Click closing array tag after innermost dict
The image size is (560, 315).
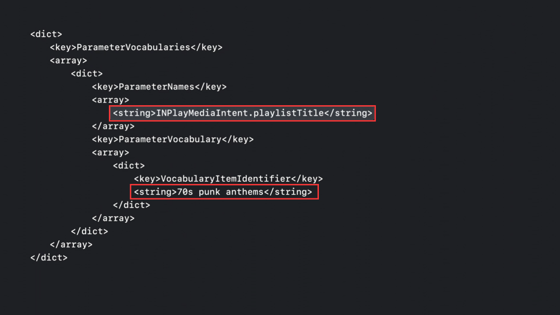[113, 218]
